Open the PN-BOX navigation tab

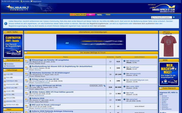tap(83, 15)
